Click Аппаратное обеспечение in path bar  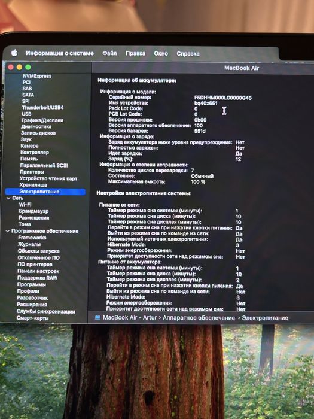(x=199, y=318)
